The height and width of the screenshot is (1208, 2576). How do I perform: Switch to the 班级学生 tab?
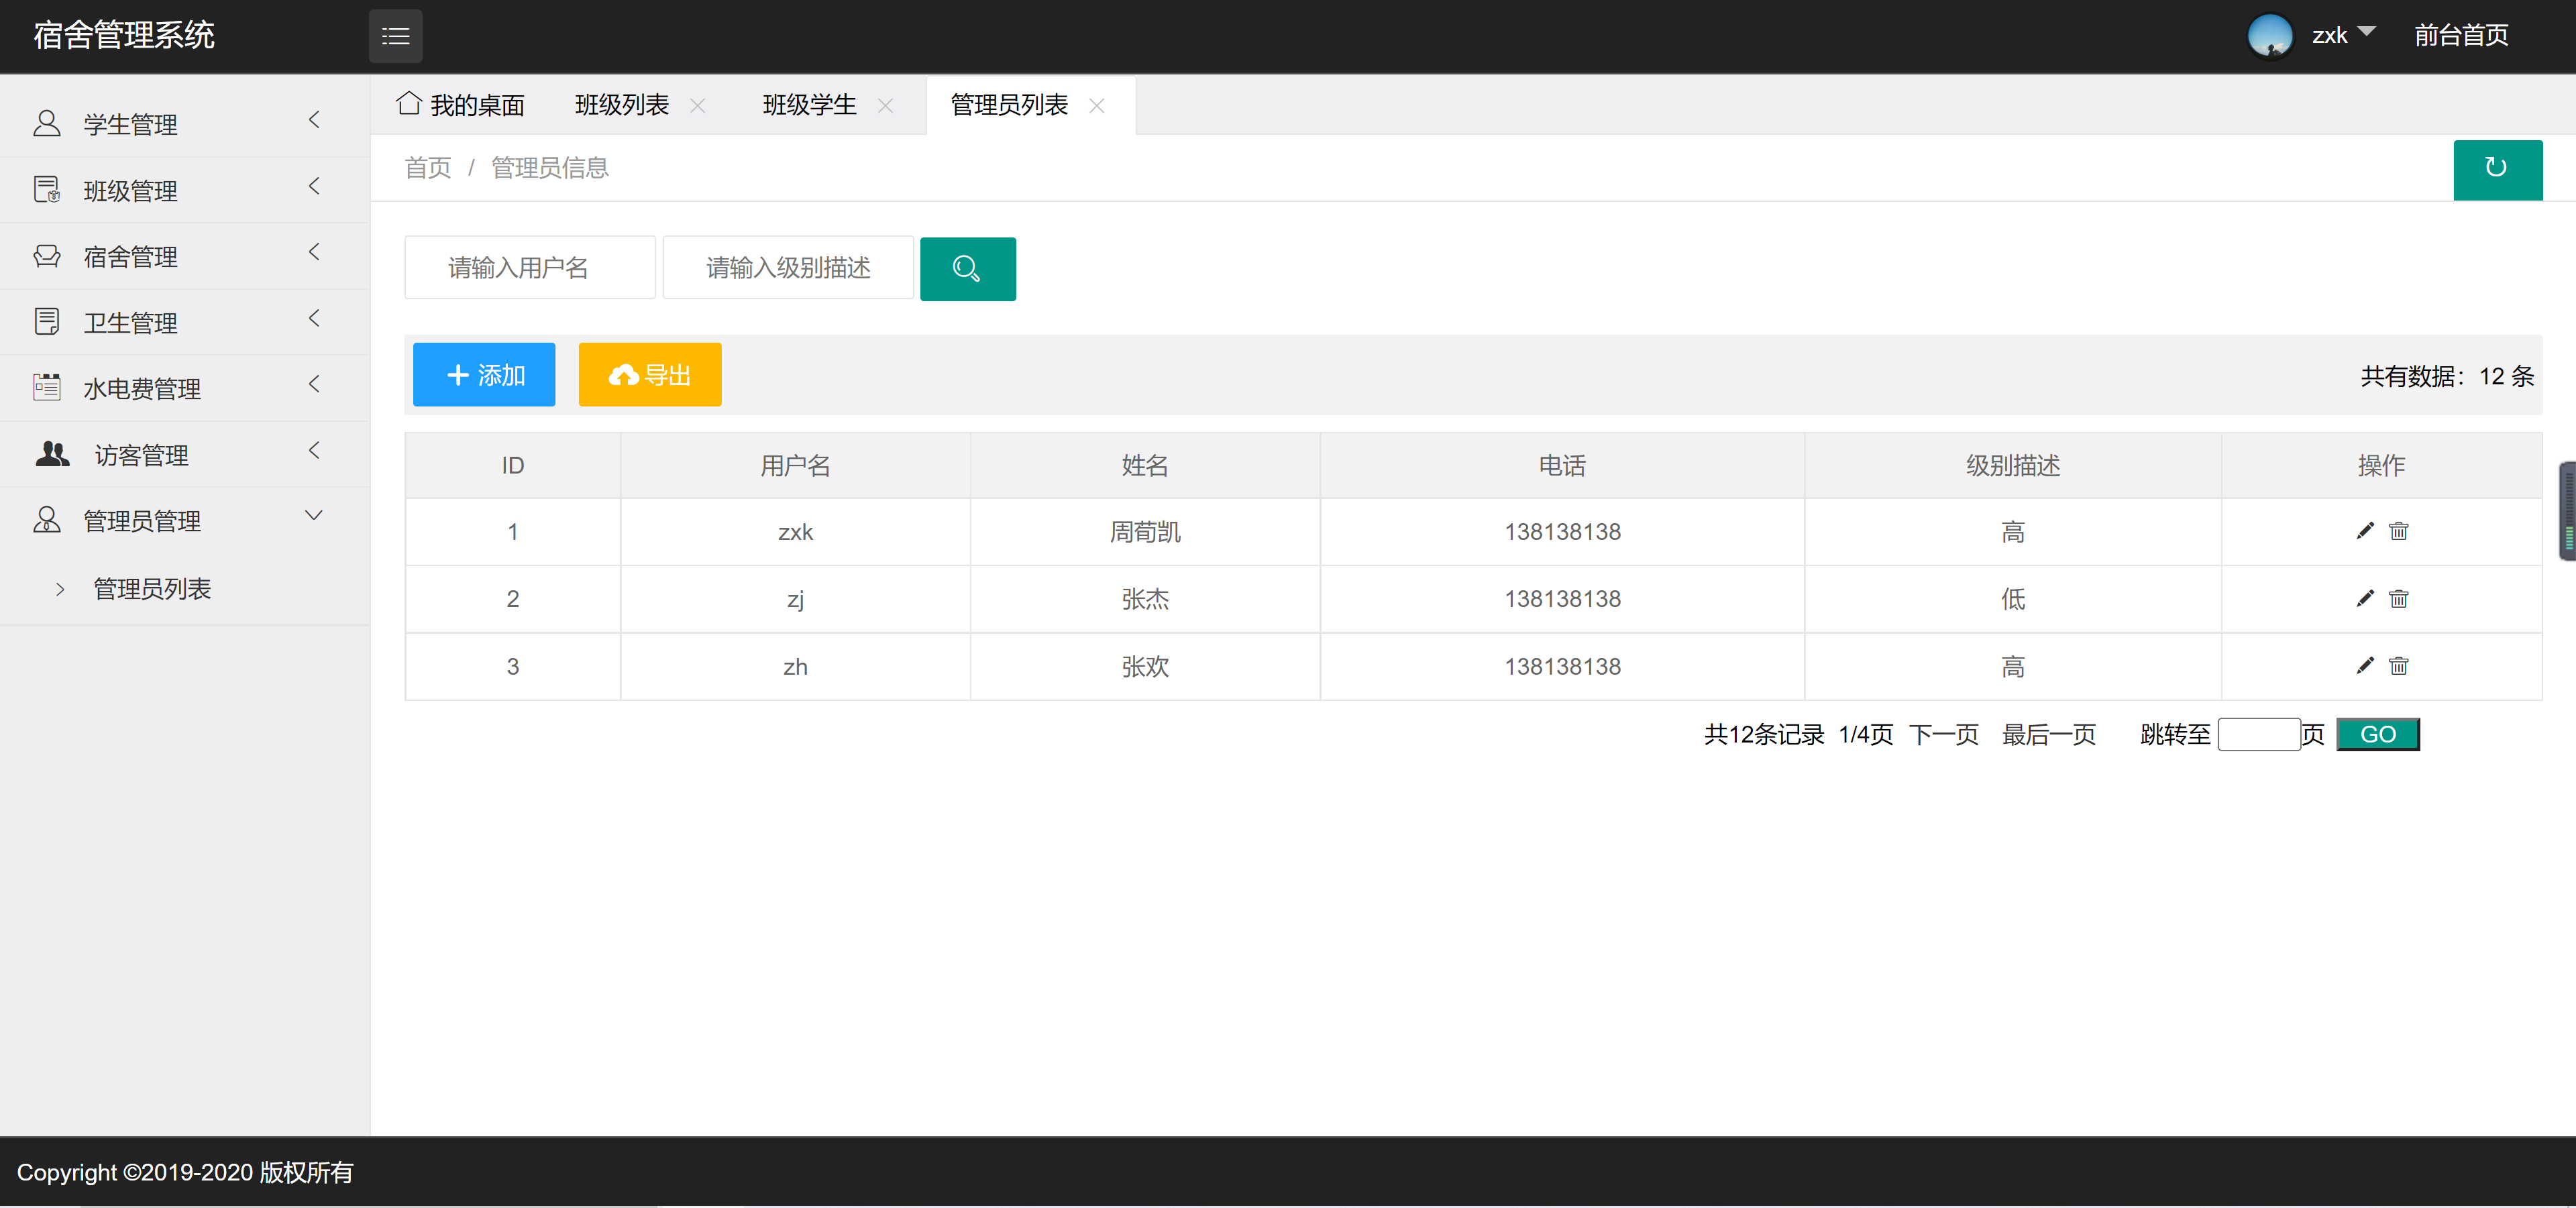809,104
